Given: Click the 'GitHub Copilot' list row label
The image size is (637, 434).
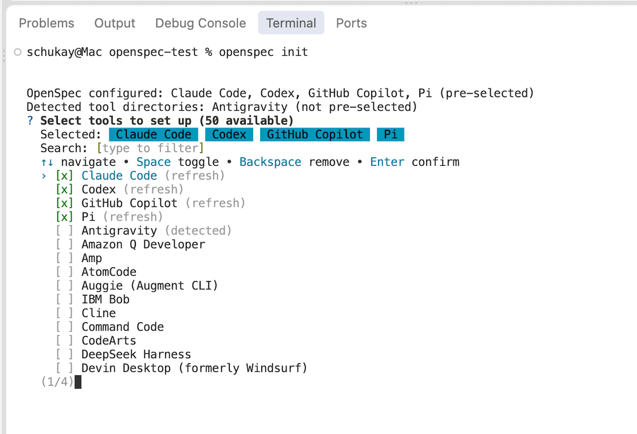Looking at the screenshot, I should [130, 203].
